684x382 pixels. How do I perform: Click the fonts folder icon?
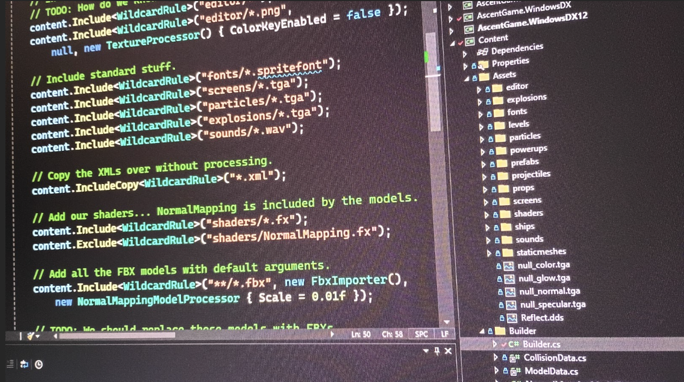[x=499, y=113]
